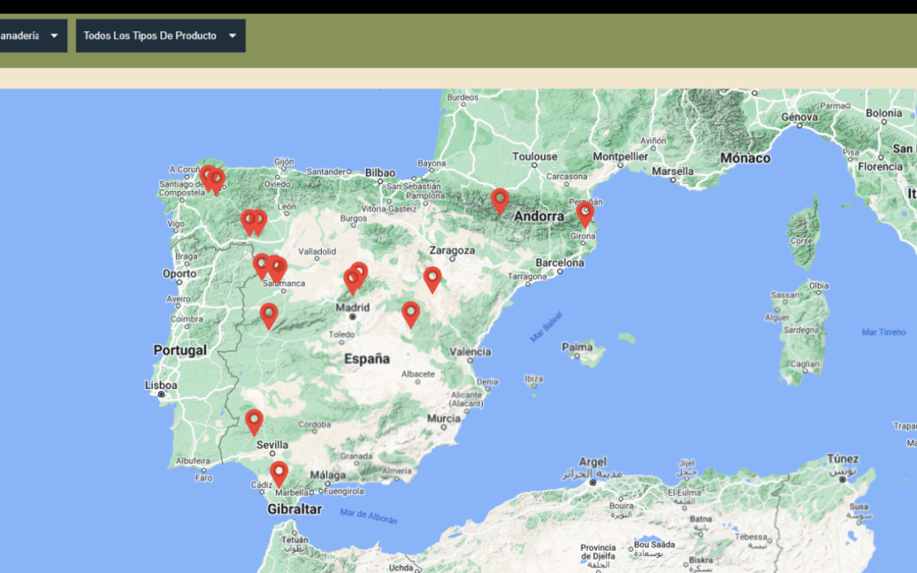Click the Oporto label on map

tap(179, 273)
